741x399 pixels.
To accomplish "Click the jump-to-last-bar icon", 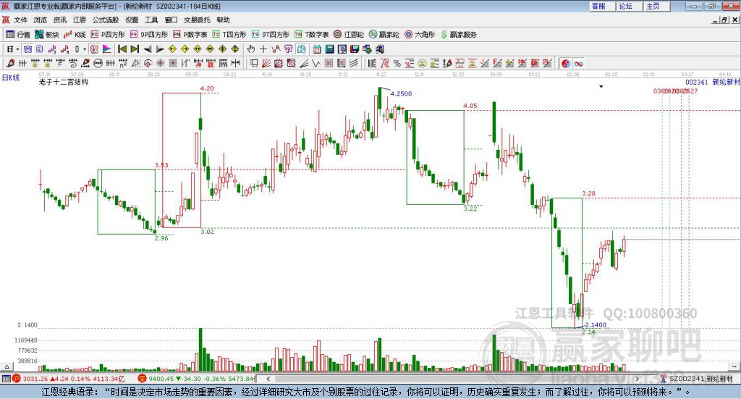I will point(135,49).
